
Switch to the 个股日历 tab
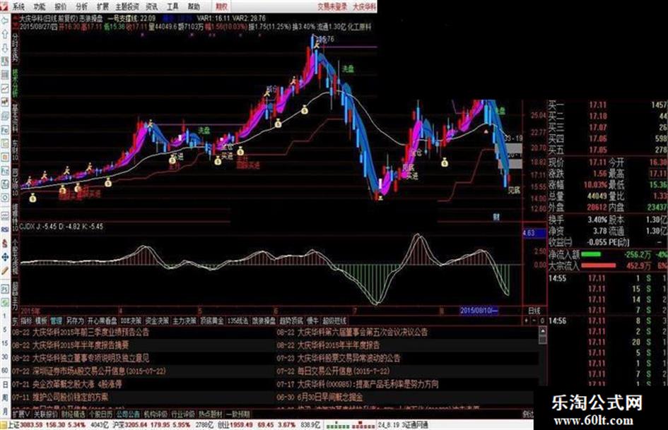point(100,414)
